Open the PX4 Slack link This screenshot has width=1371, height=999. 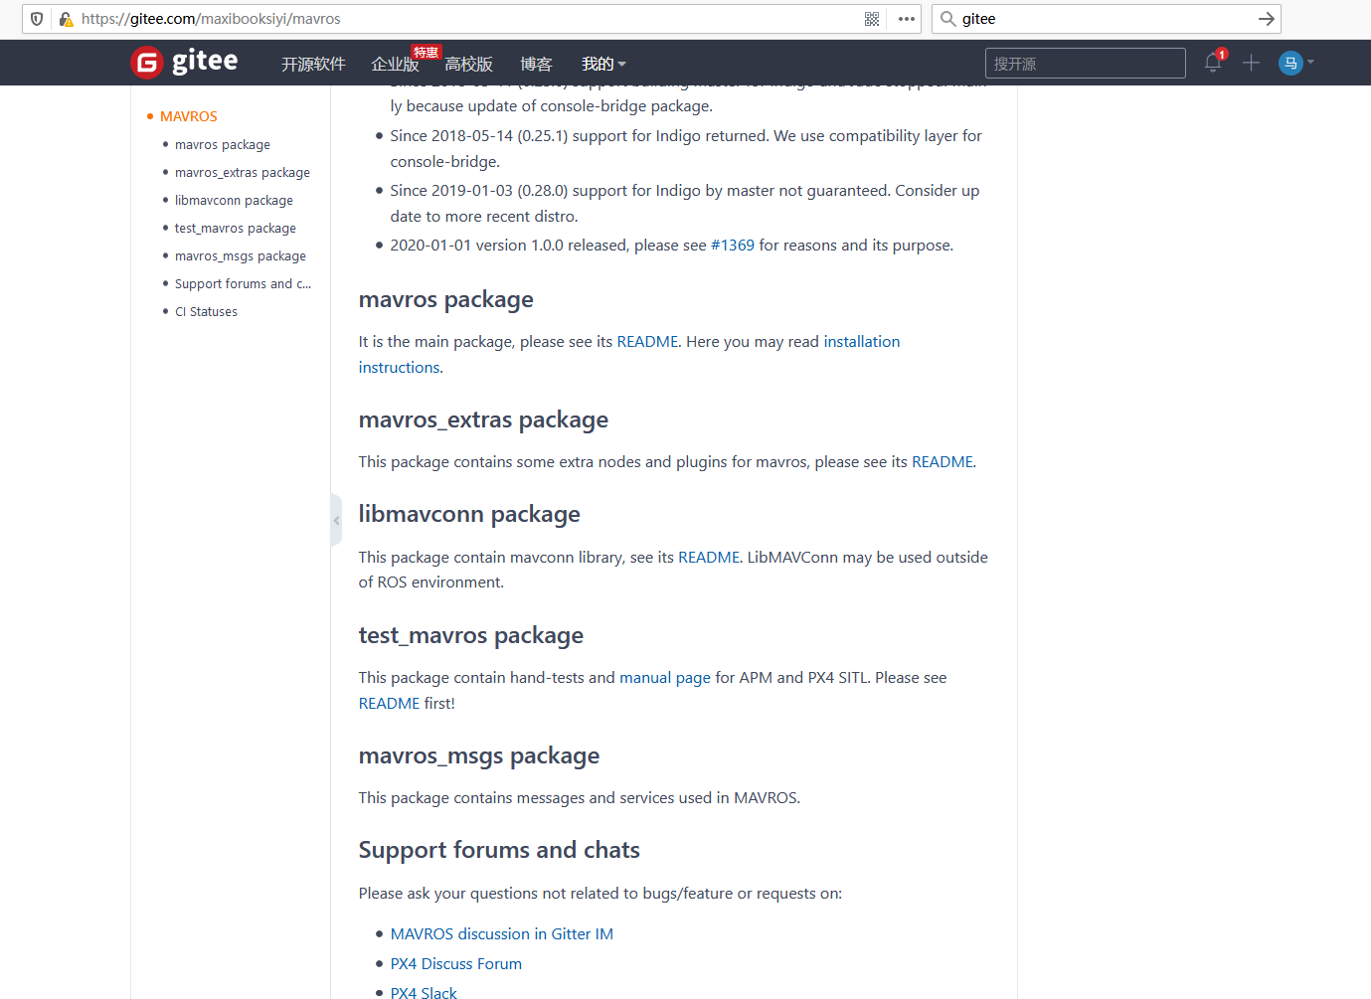coord(424,992)
